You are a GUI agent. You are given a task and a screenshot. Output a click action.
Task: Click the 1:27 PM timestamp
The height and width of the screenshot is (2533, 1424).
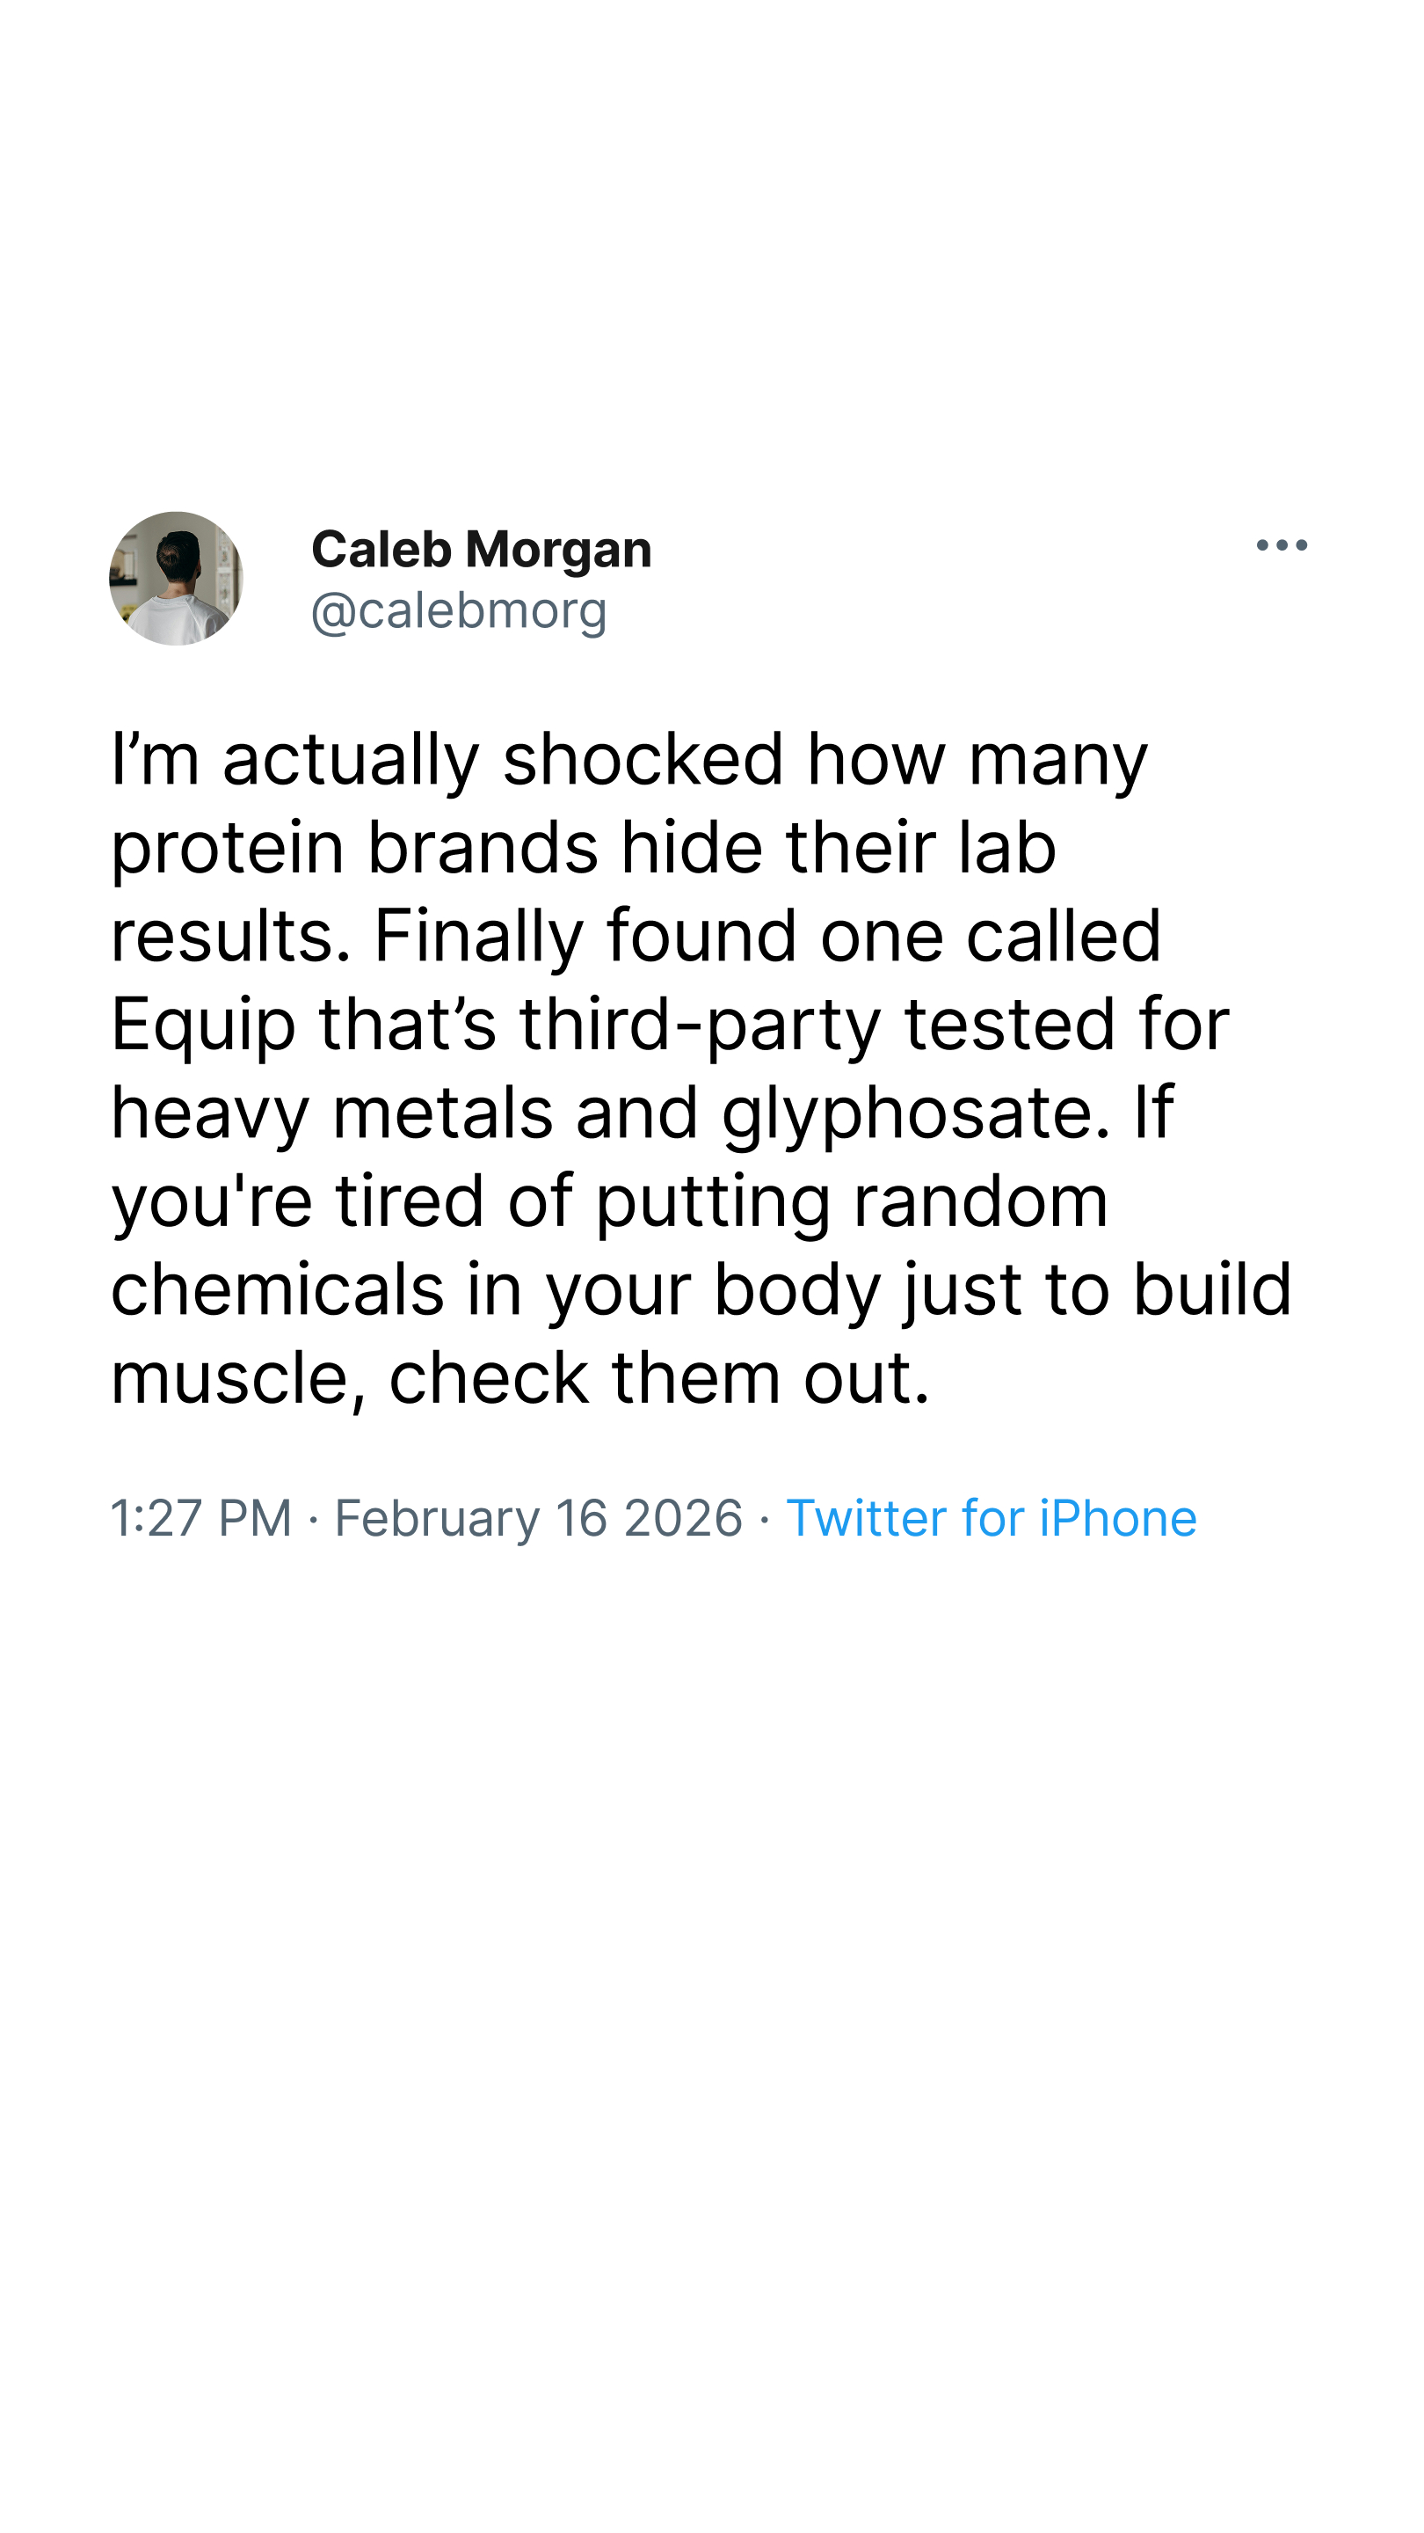[x=201, y=1517]
